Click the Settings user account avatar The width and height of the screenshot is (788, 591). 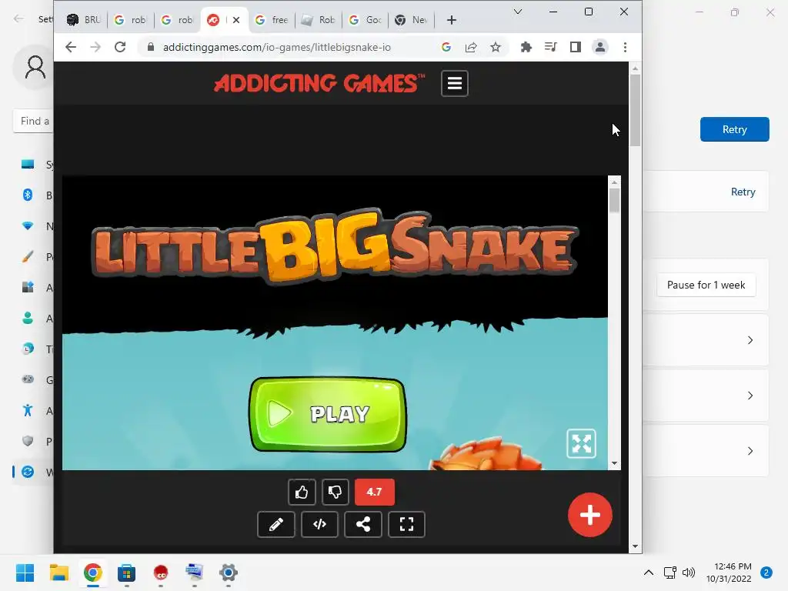35,68
